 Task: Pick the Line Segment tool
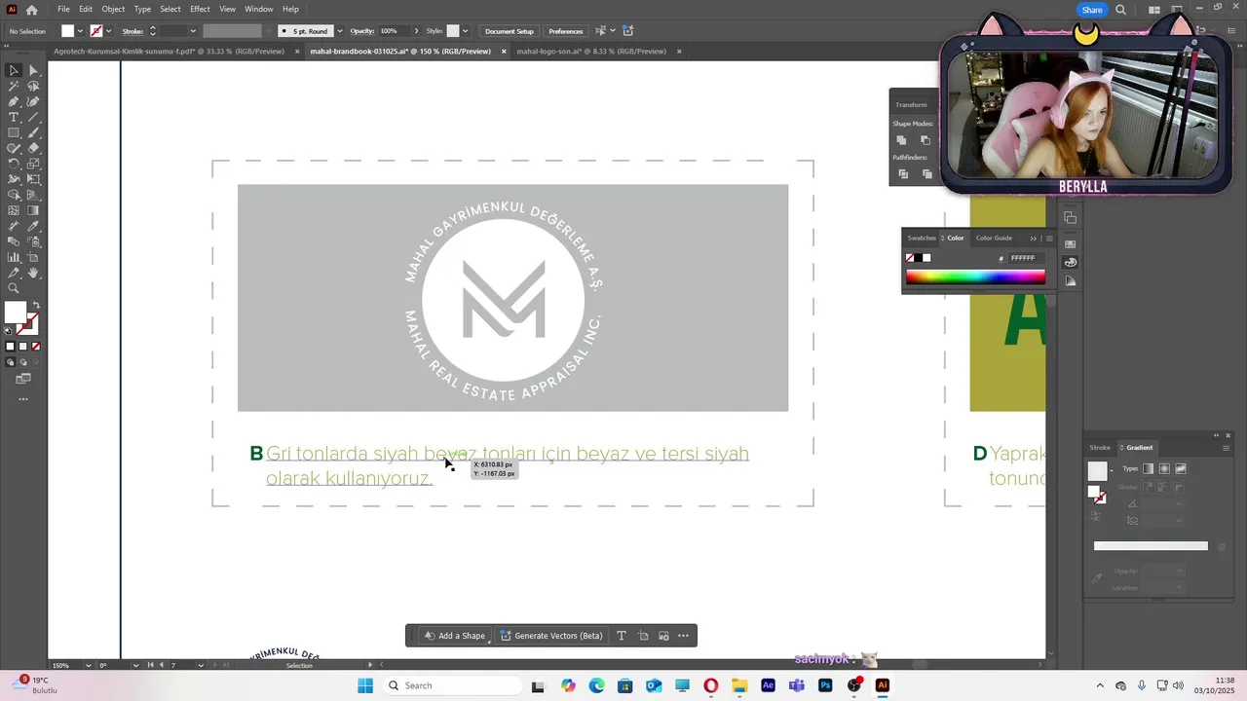33,117
